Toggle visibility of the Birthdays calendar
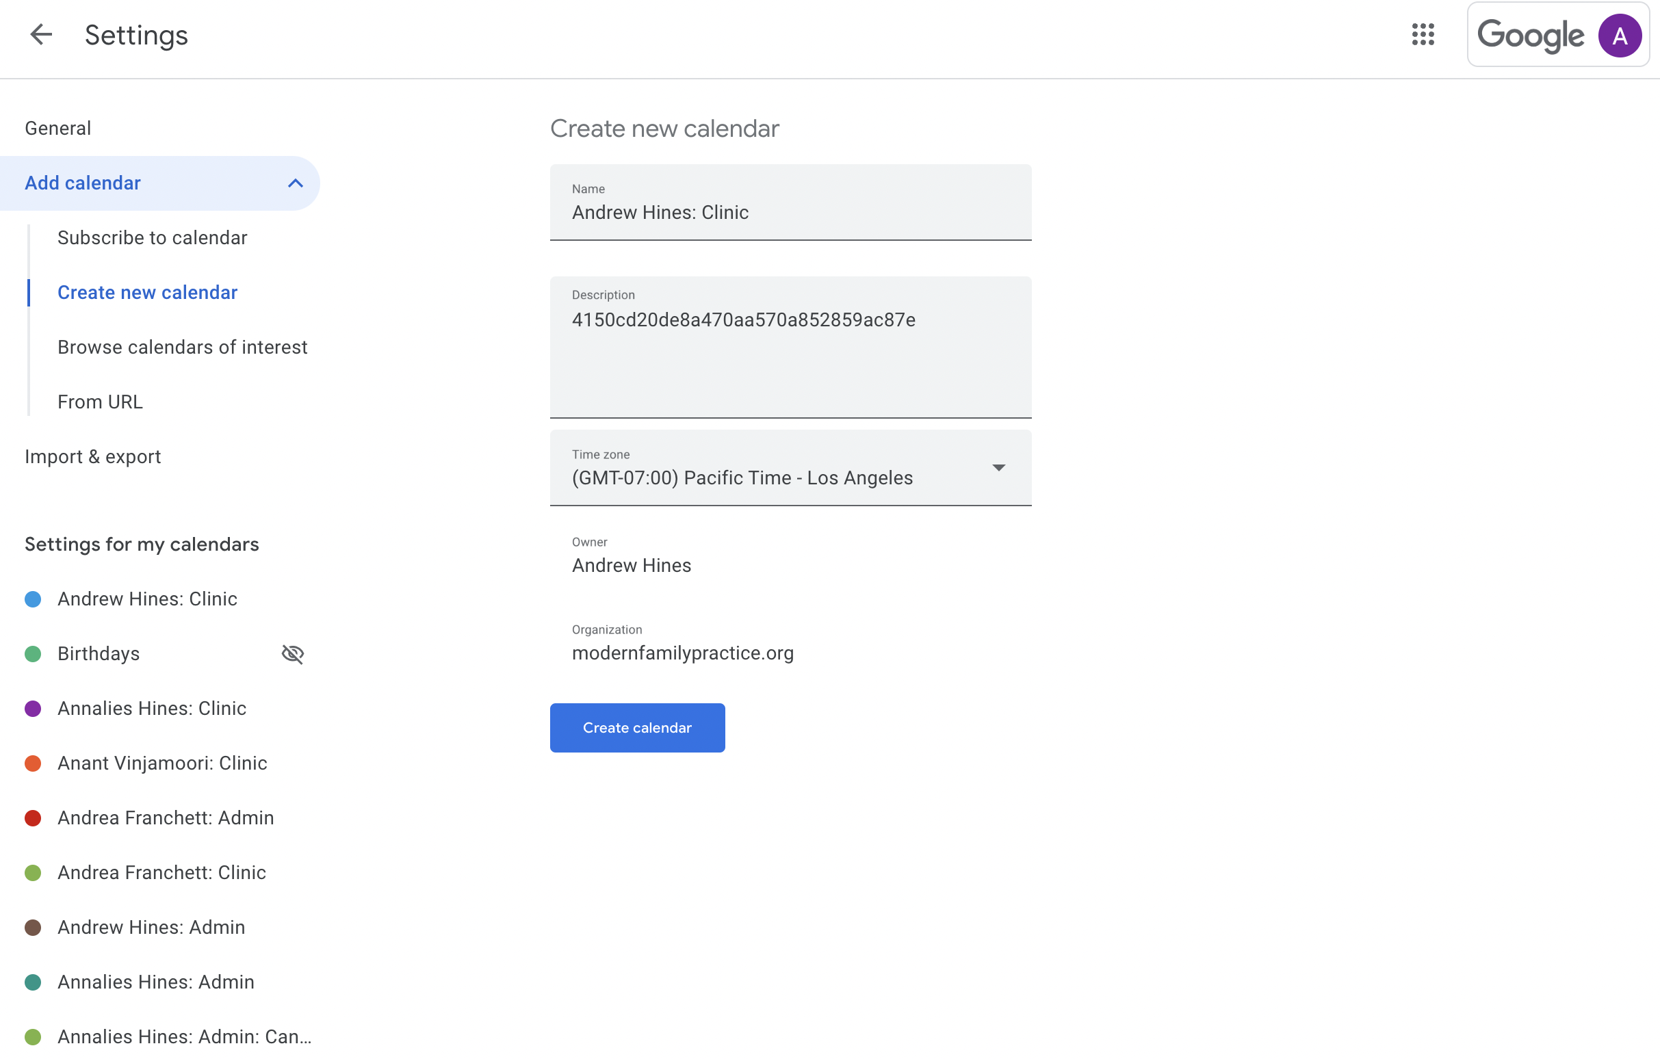 pyautogui.click(x=292, y=653)
